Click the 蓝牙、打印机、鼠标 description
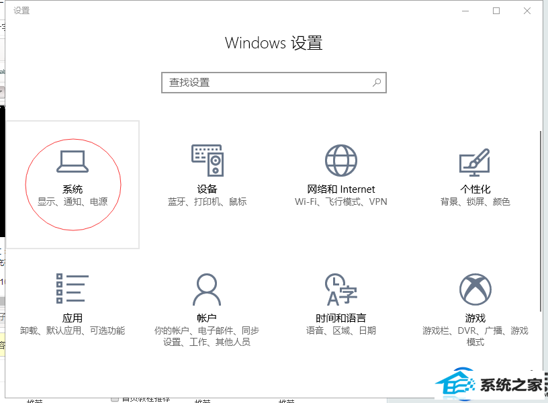 [208, 201]
